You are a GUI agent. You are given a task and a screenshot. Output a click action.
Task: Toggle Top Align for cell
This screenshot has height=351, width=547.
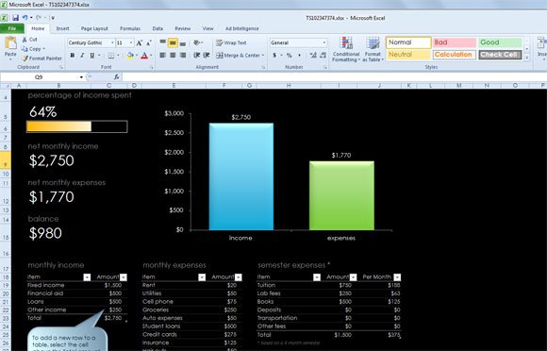click(163, 42)
